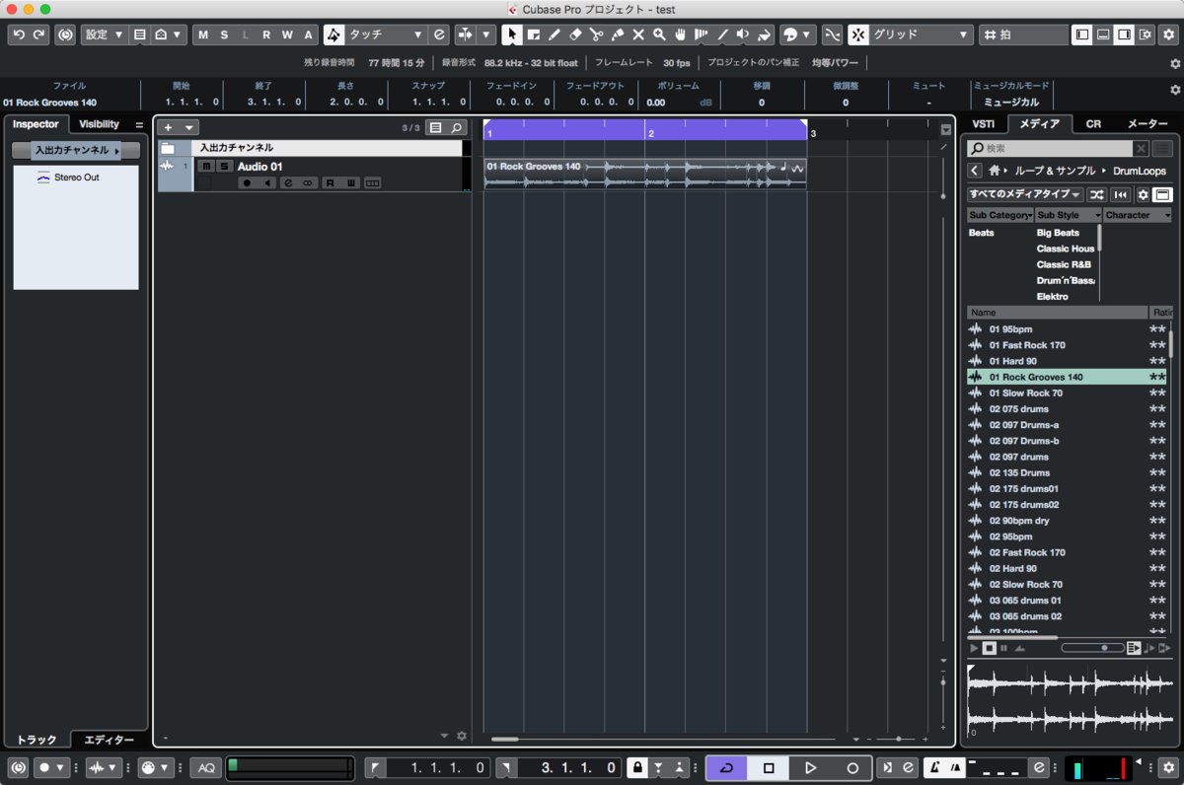This screenshot has height=785, width=1184.
Task: Select the Play speaker tool
Action: click(743, 35)
